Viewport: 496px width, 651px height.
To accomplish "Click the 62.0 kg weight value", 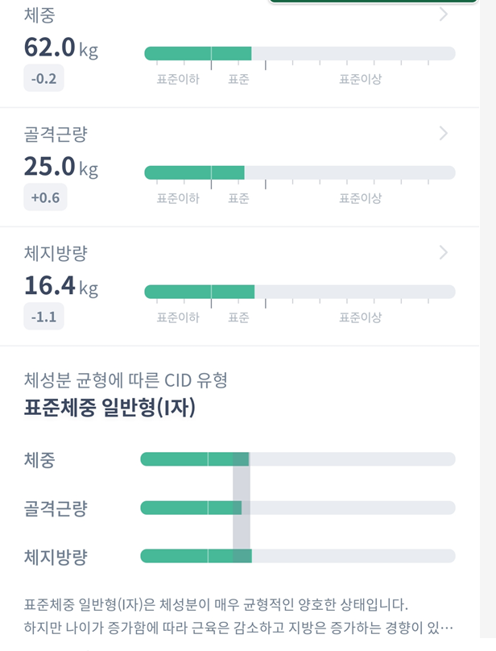I will click(x=61, y=48).
